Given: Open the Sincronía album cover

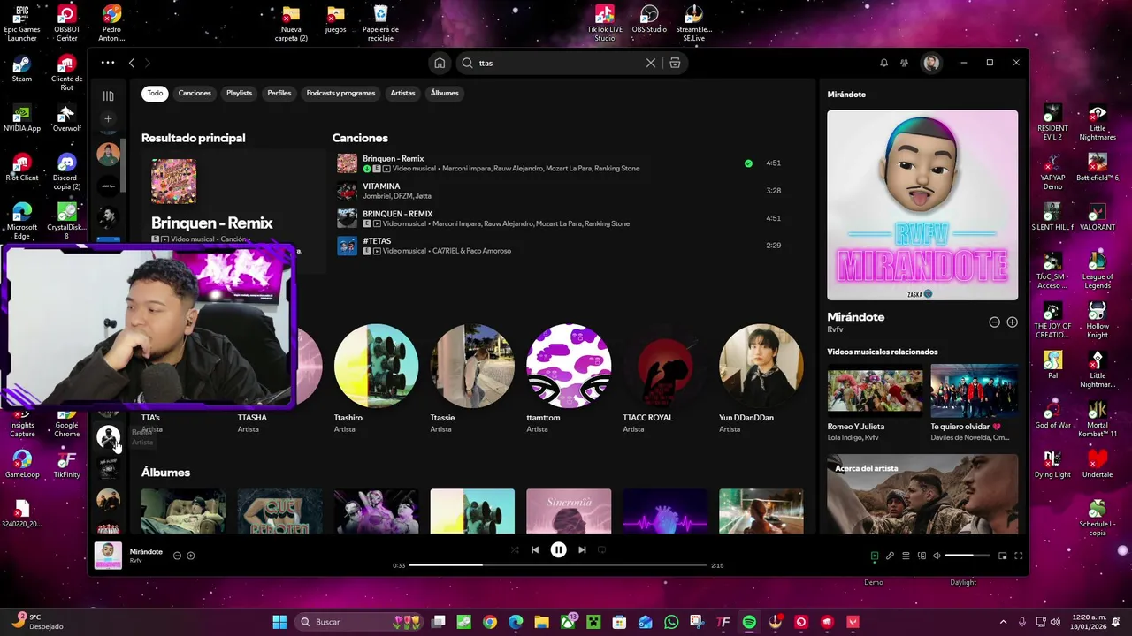Looking at the screenshot, I should 569,511.
